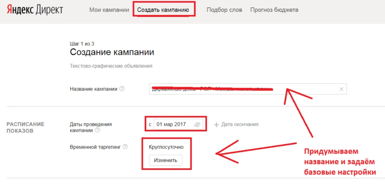
Task: Click the help icon beside Временной таргетинг
Action: (x=125, y=147)
